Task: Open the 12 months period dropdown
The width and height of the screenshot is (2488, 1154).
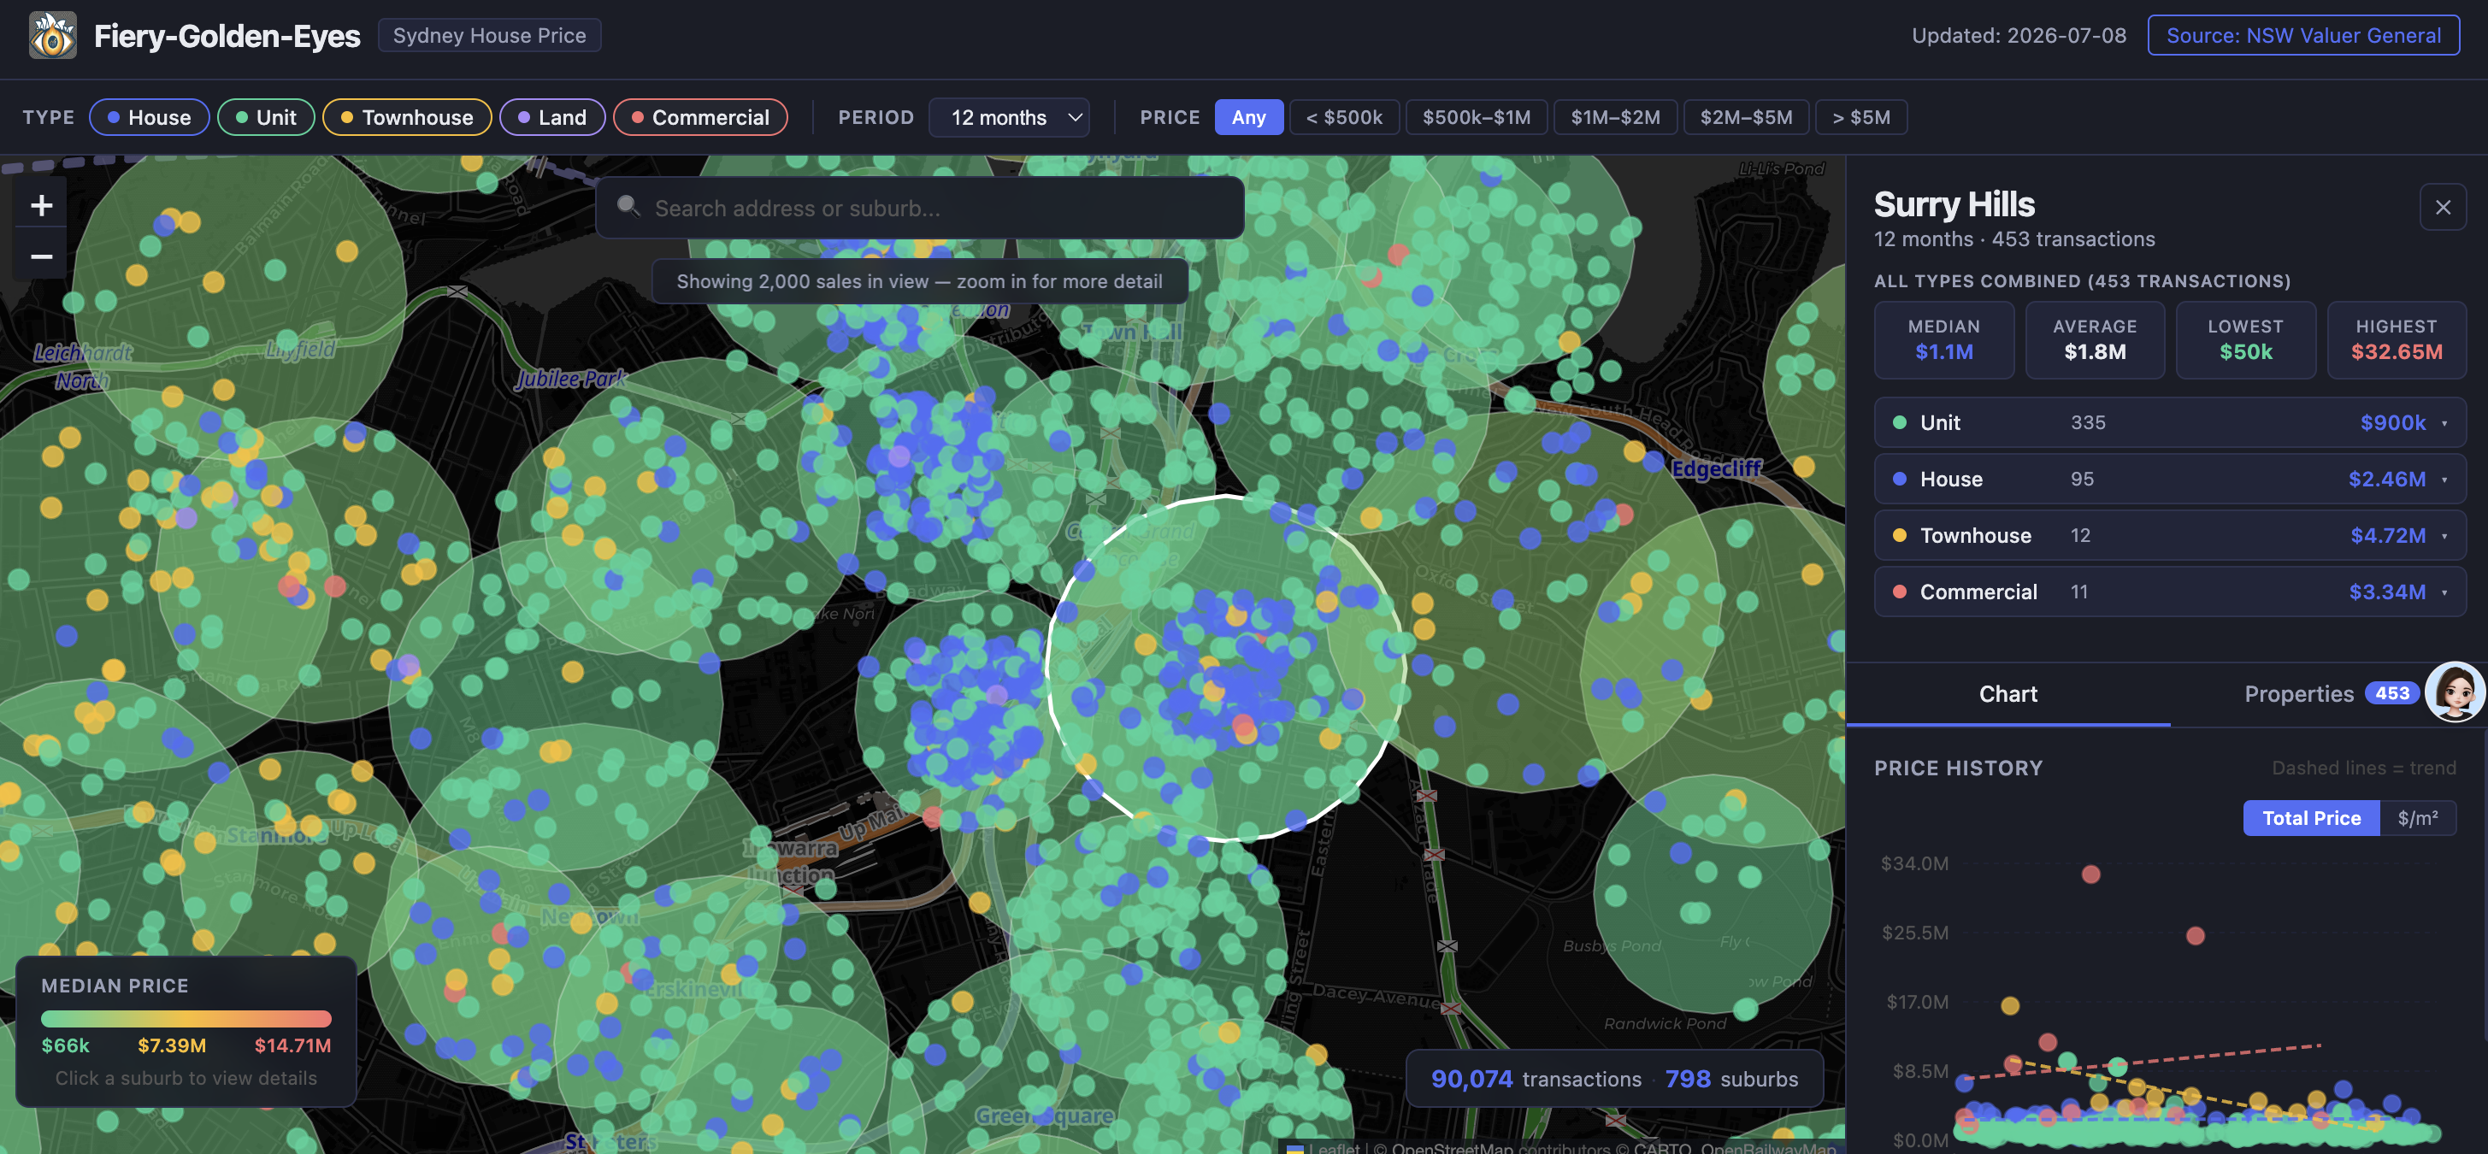Action: [1008, 117]
